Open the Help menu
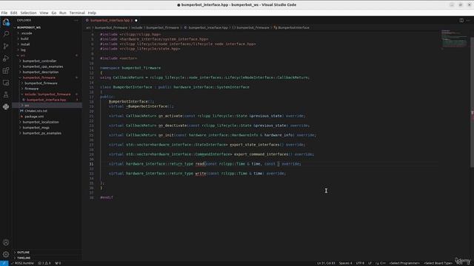Image resolution: width=474 pixels, height=266 pixels. click(x=92, y=13)
